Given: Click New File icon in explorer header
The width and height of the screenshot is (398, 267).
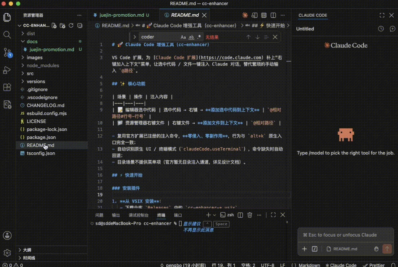Looking at the screenshot, I should (54, 25).
